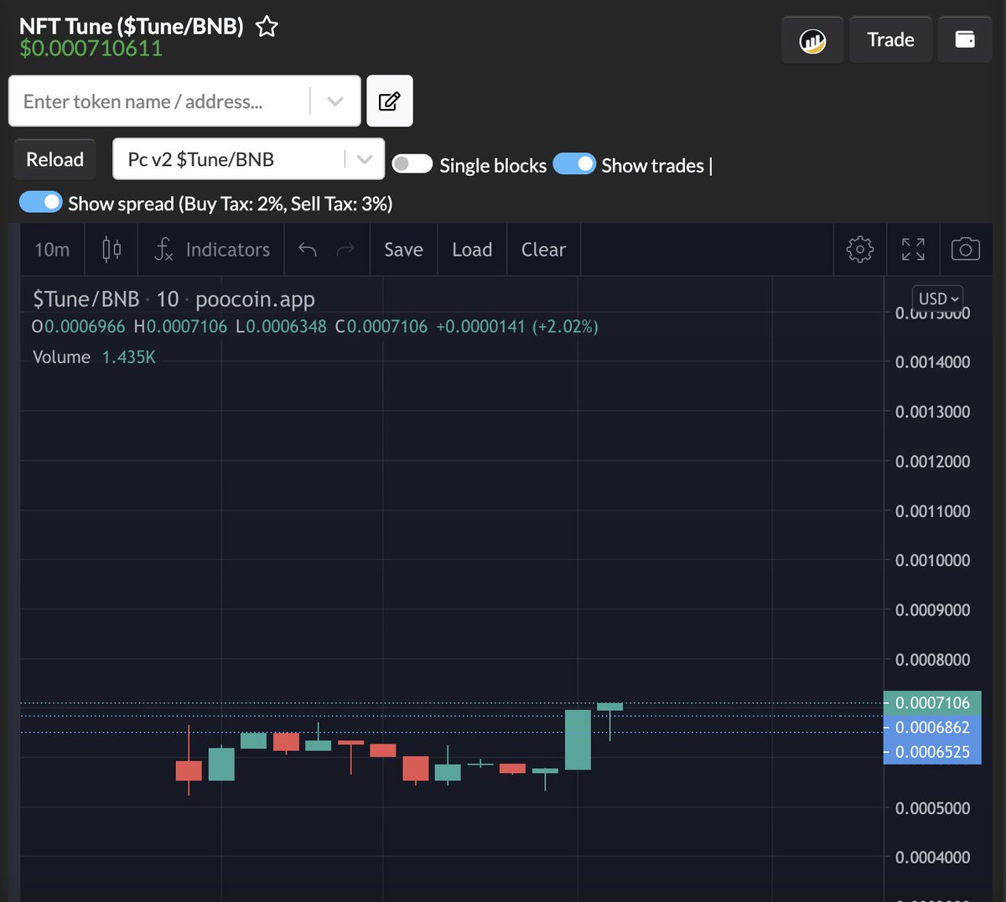Turn off Show spread

41,202
